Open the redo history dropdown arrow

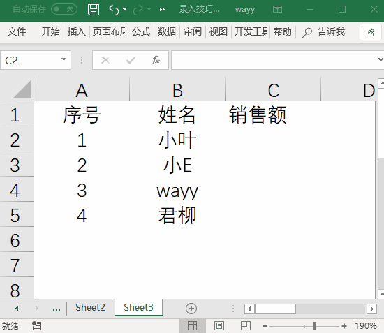click(x=149, y=10)
